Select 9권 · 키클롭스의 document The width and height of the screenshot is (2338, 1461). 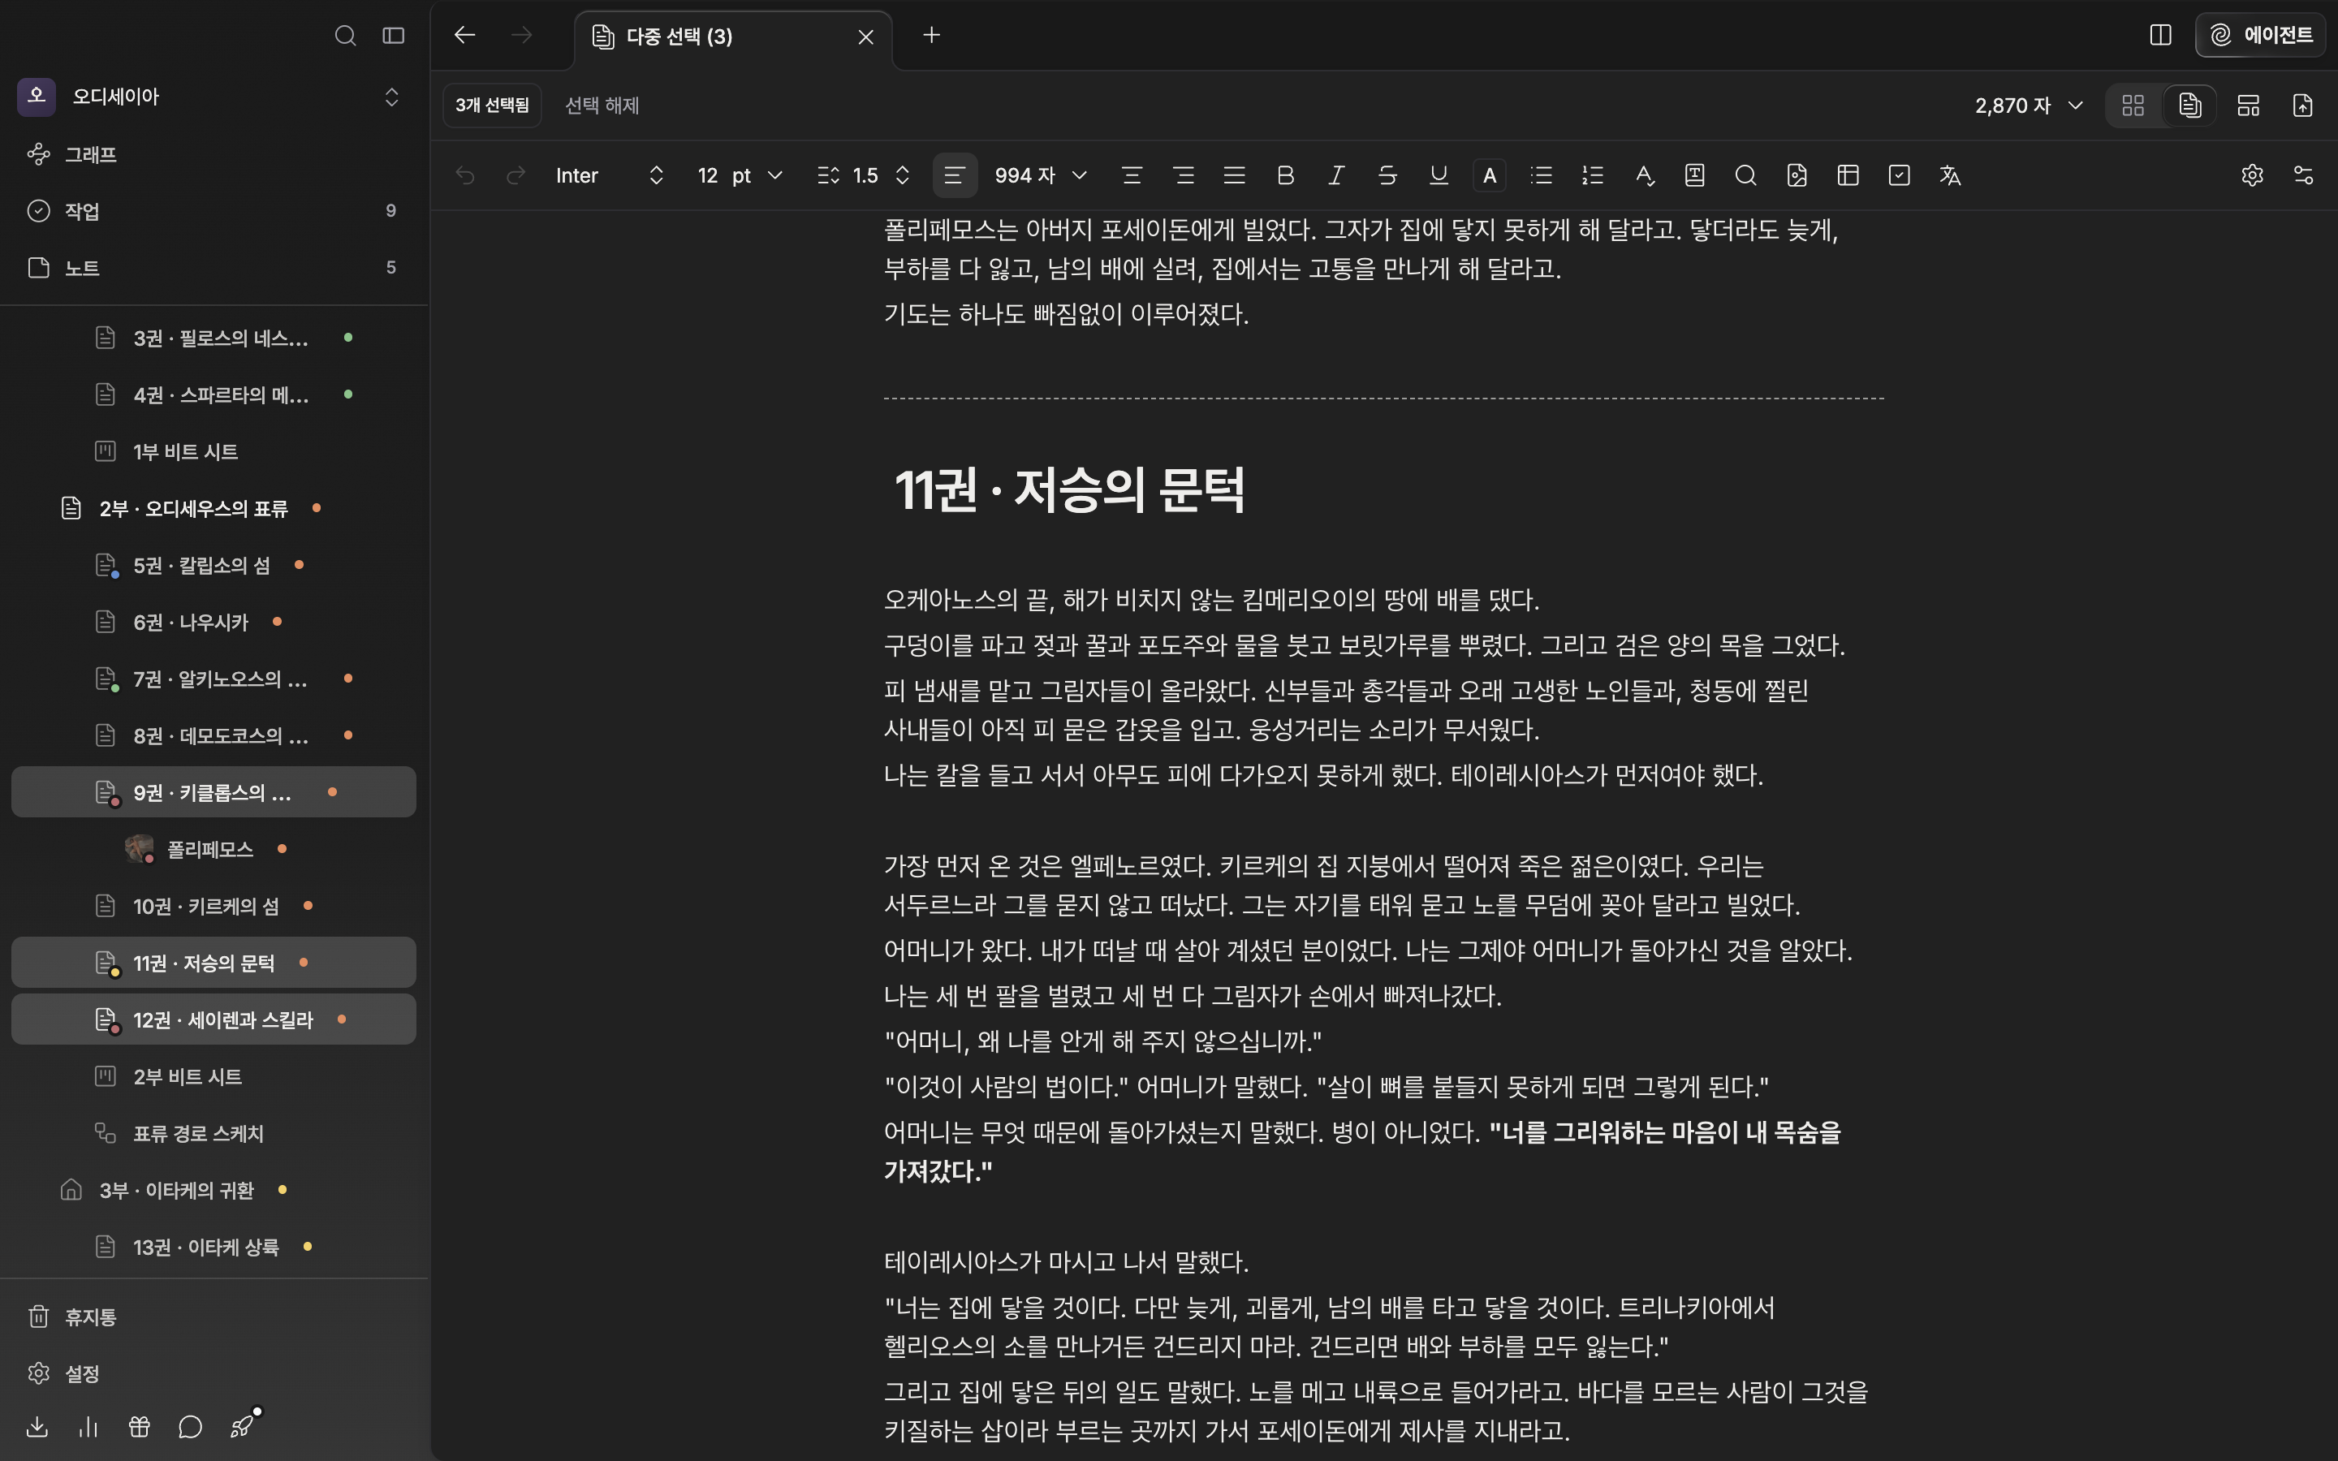pyautogui.click(x=214, y=792)
